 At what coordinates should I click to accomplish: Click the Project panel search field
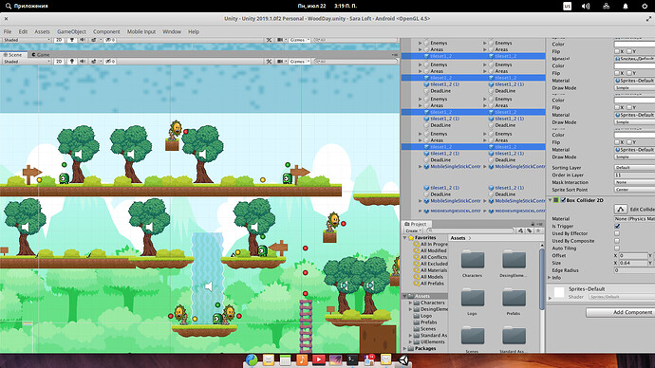[x=470, y=230]
